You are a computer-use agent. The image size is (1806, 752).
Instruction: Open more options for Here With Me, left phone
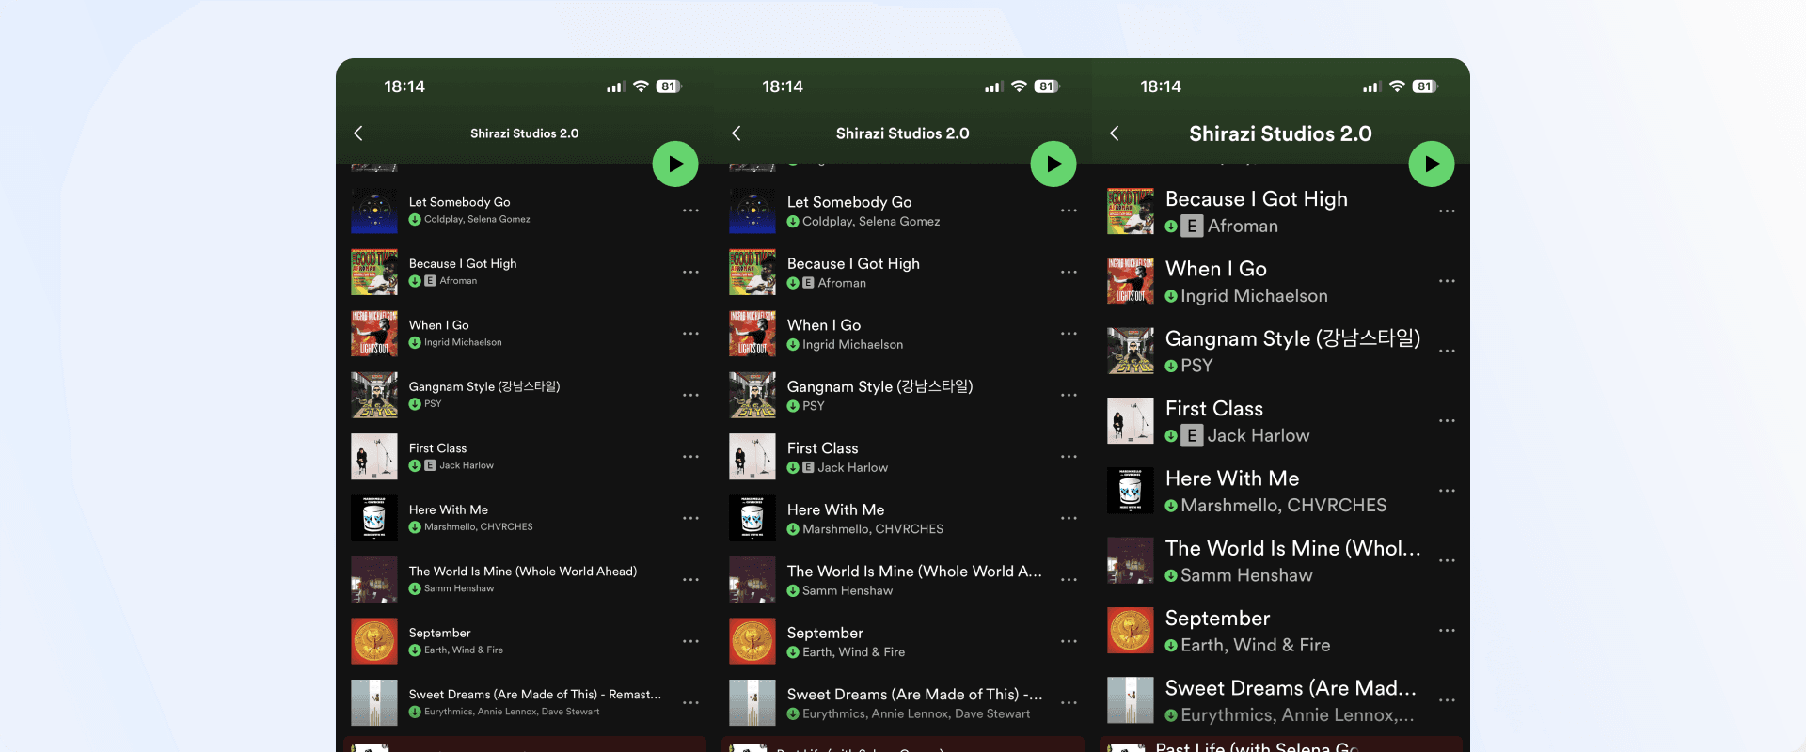(690, 518)
